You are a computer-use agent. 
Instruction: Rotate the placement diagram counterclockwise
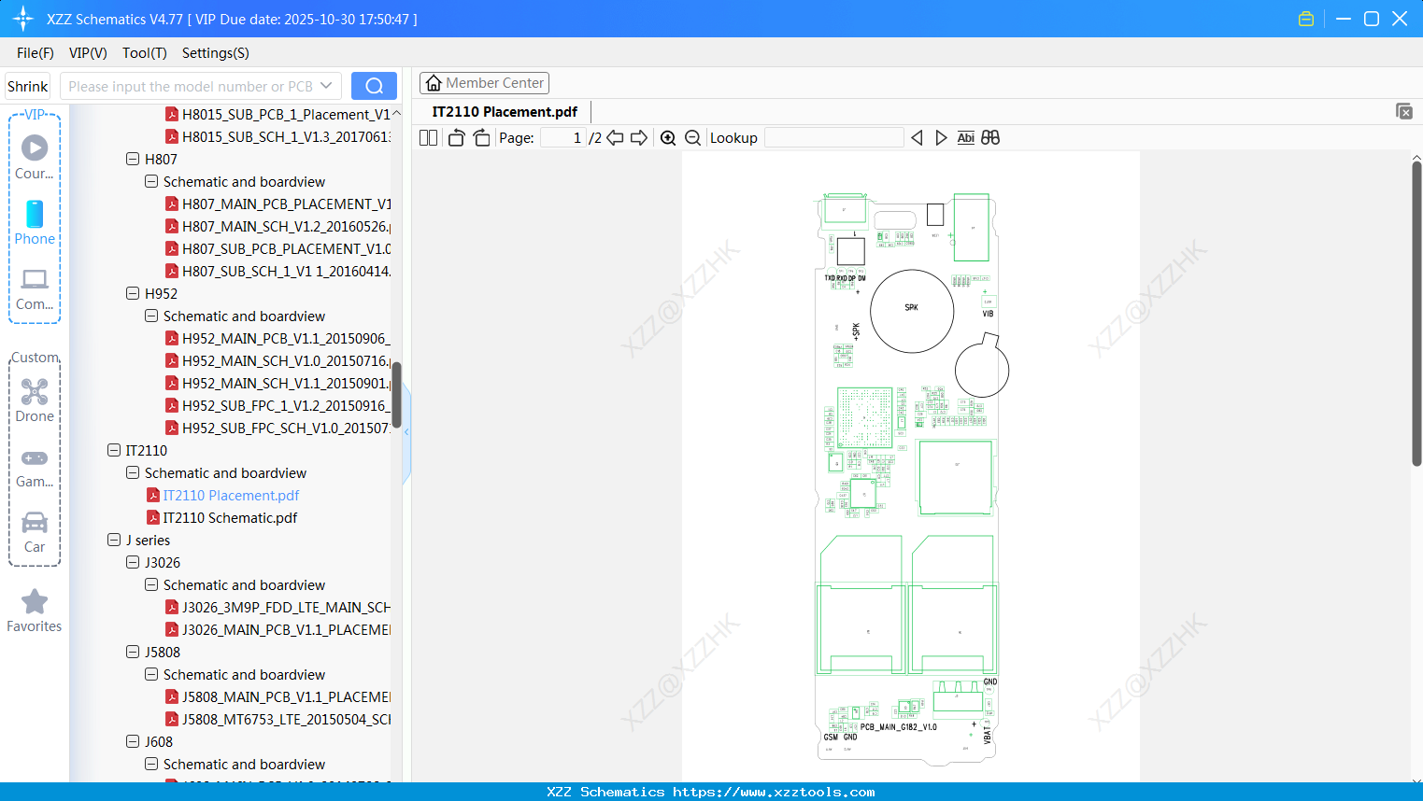pyautogui.click(x=455, y=137)
